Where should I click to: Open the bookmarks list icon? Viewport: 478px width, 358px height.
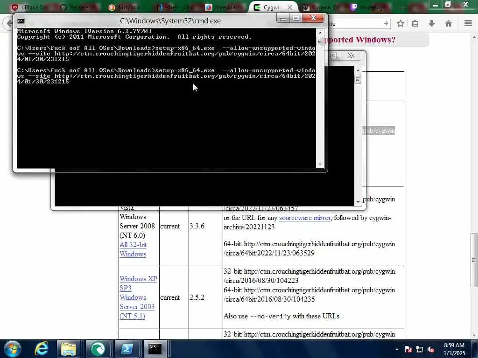[415, 23]
